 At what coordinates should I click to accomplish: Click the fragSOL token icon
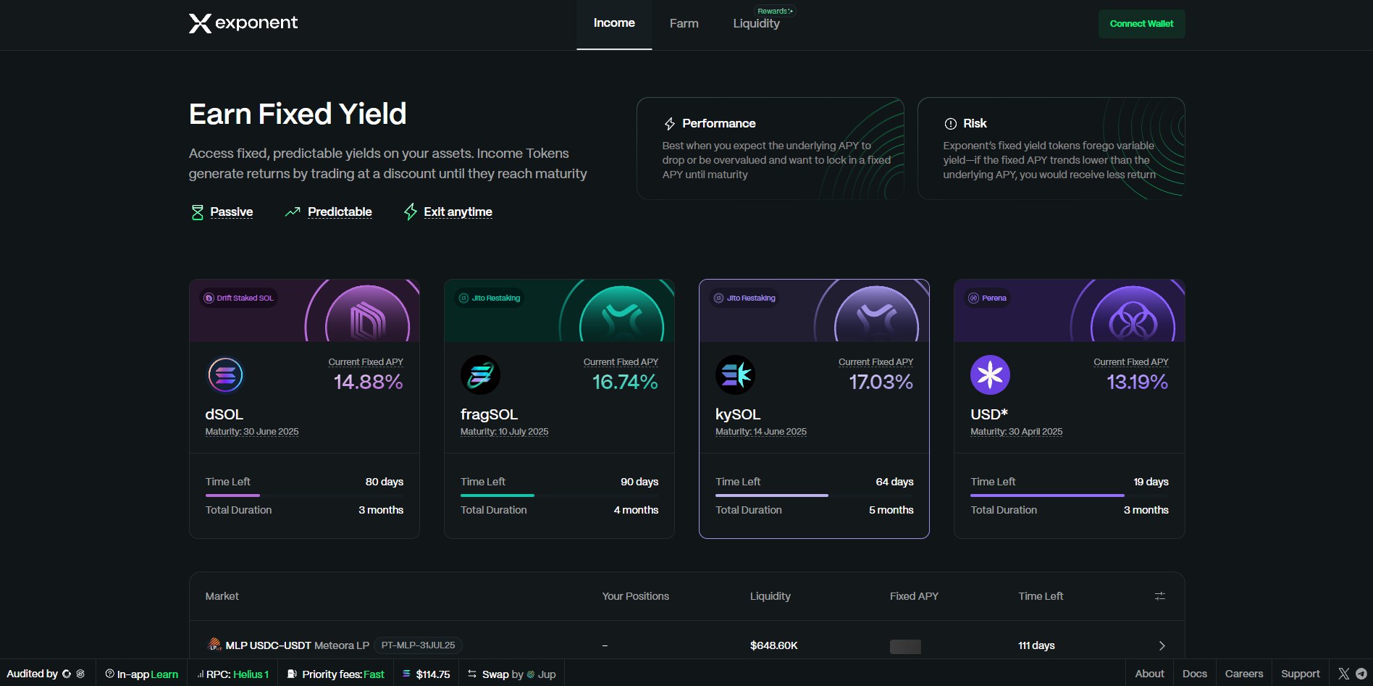coord(480,375)
